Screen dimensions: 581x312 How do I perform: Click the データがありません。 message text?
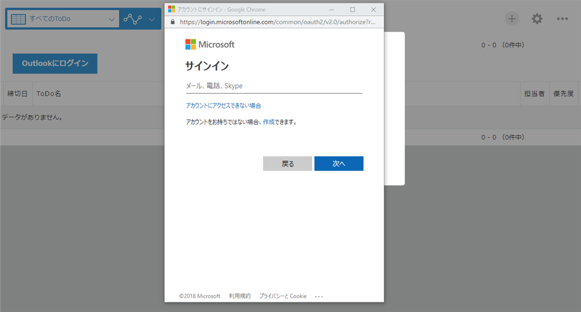[32, 117]
